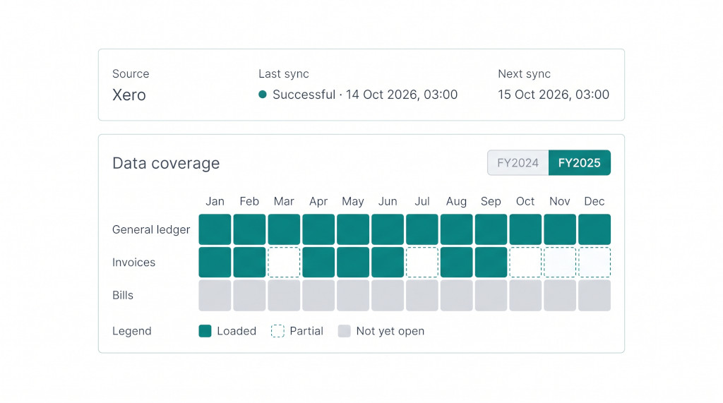The height and width of the screenshot is (403, 723).
Task: Select General ledger cell for Feb
Action: point(249,229)
